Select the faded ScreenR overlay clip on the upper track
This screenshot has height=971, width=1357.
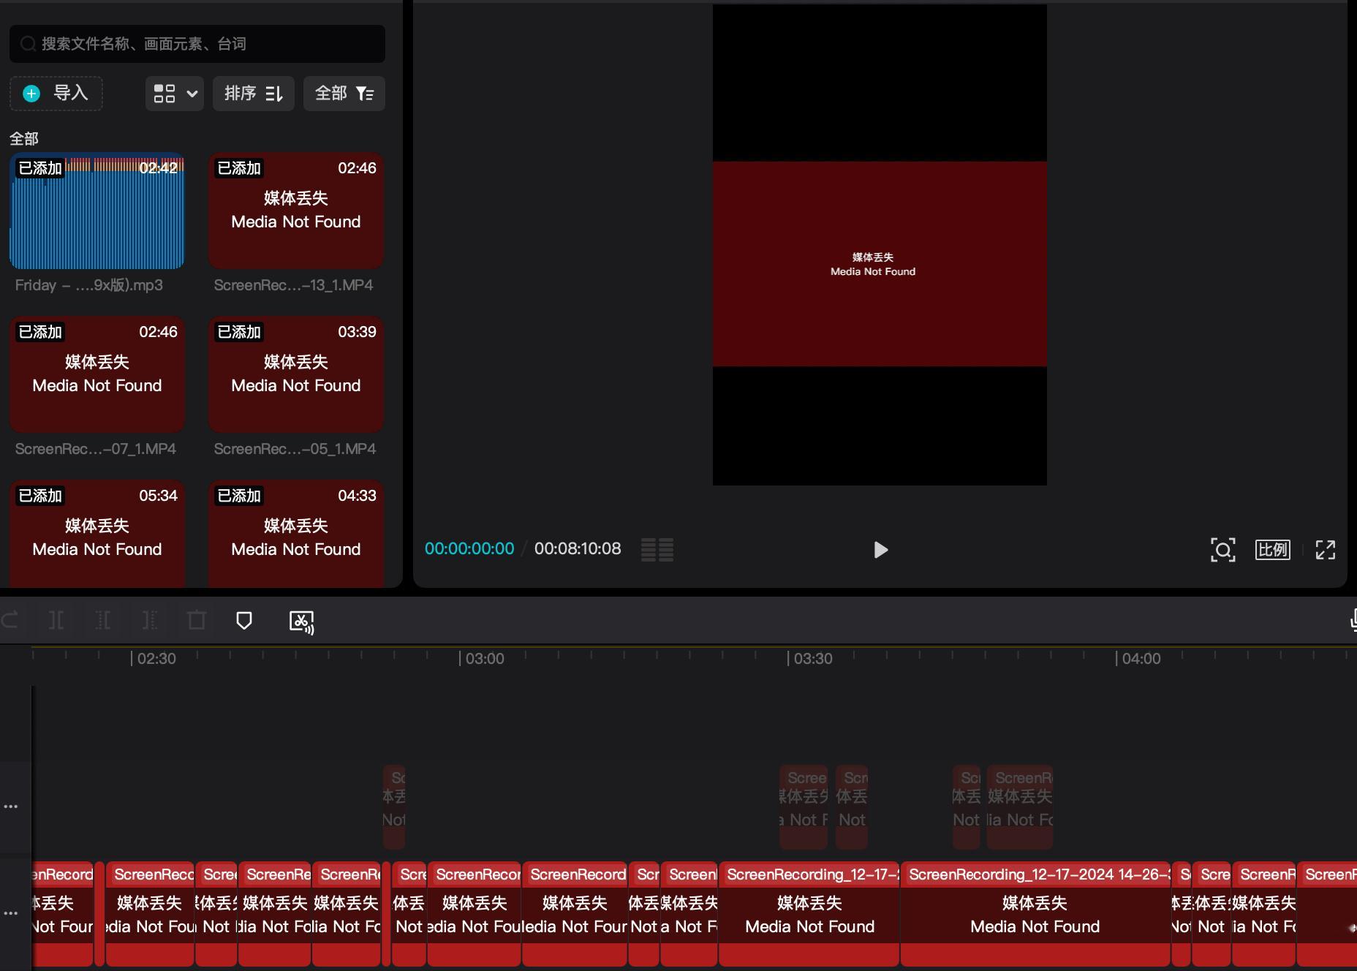pyautogui.click(x=1020, y=806)
